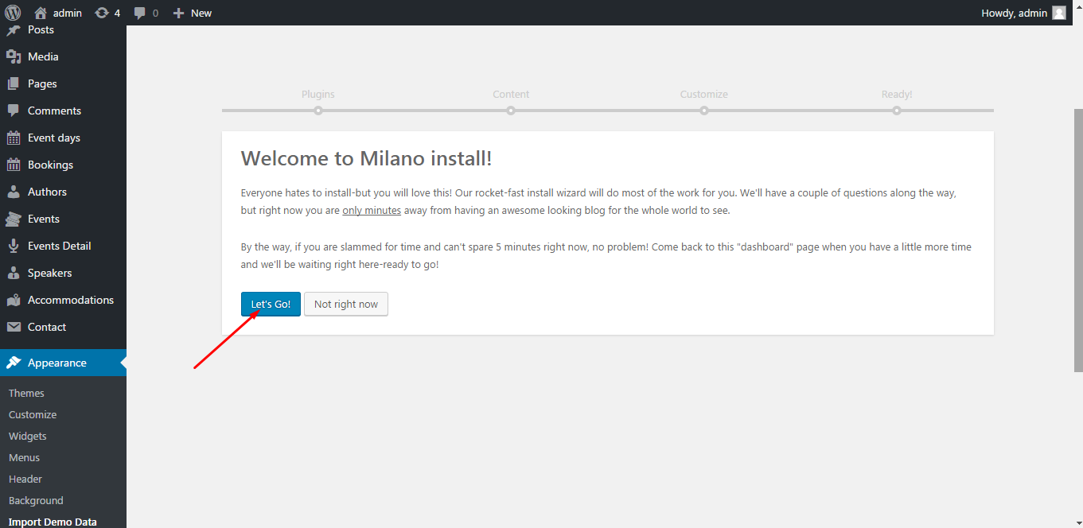This screenshot has height=528, width=1083.
Task: Click the Welcome to Milano install! heading
Action: (367, 158)
